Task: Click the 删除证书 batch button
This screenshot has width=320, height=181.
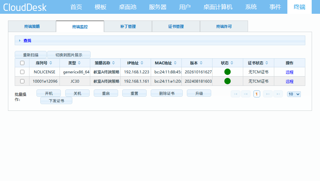Action: tap(166, 93)
